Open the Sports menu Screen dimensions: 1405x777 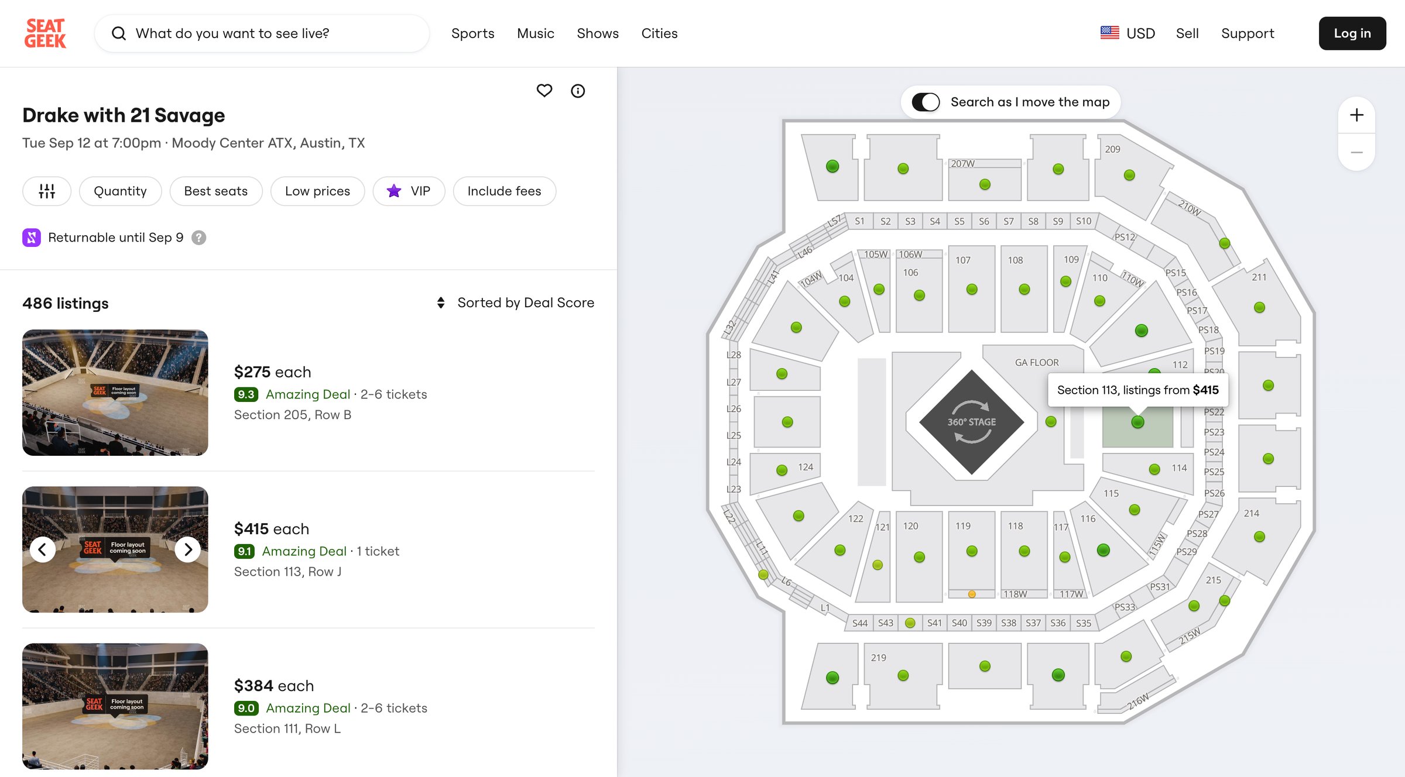click(472, 33)
